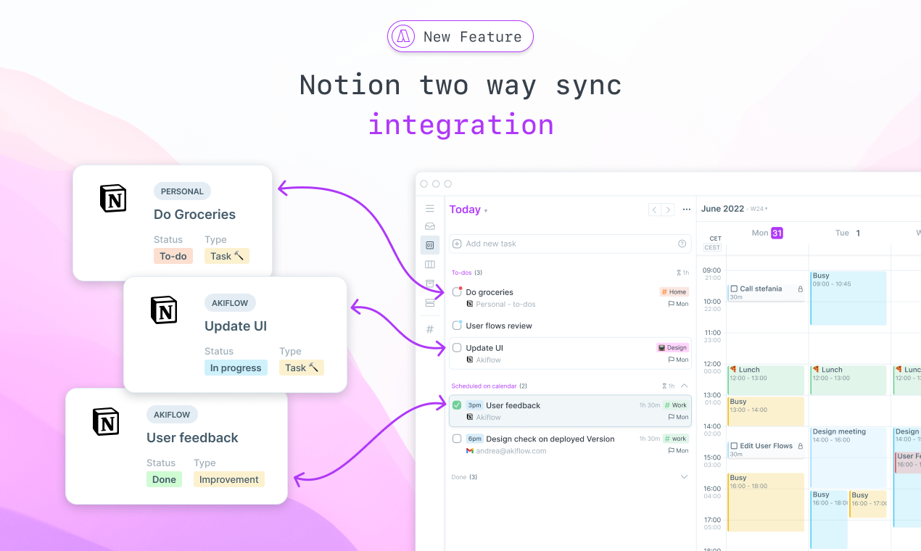Click the plus icon beside Add new task
Image resolution: width=921 pixels, height=551 pixels.
pos(457,244)
